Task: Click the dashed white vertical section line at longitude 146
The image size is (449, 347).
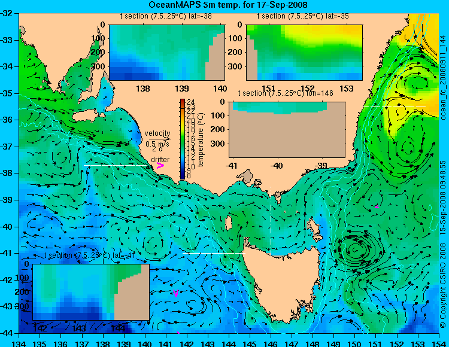Action: tap(271, 221)
